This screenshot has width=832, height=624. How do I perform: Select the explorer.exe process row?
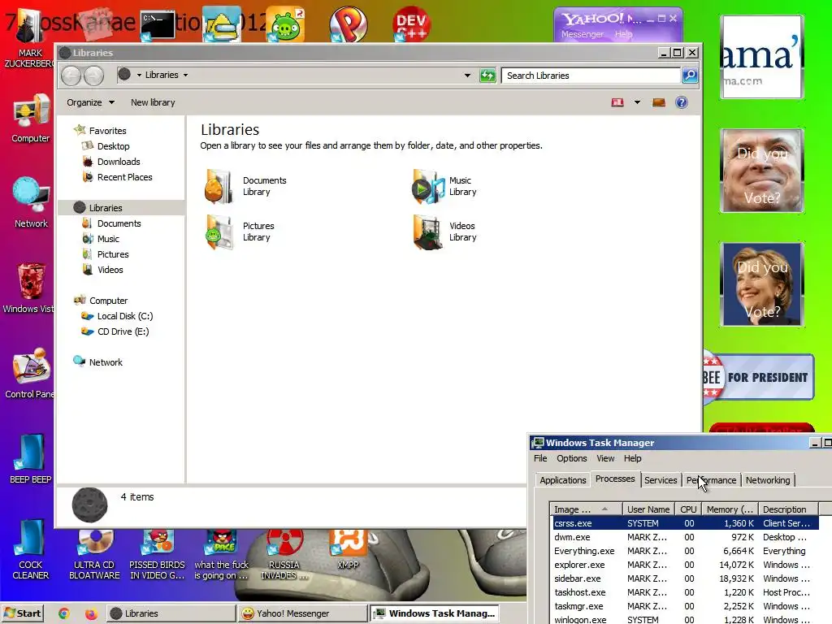tap(684, 565)
